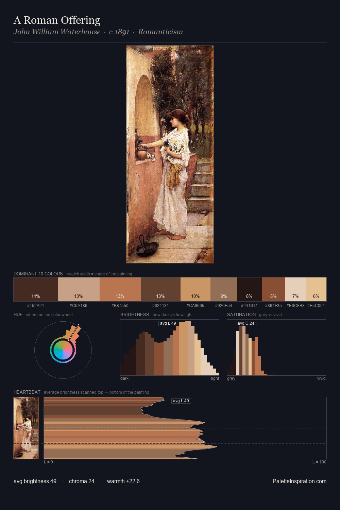Click the heartbeat brightness profile chart
The width and height of the screenshot is (340, 510).
pos(185,428)
